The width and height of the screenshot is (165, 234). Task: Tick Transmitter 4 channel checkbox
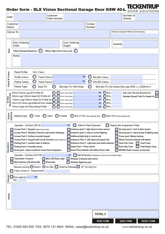[x=12, y=159]
